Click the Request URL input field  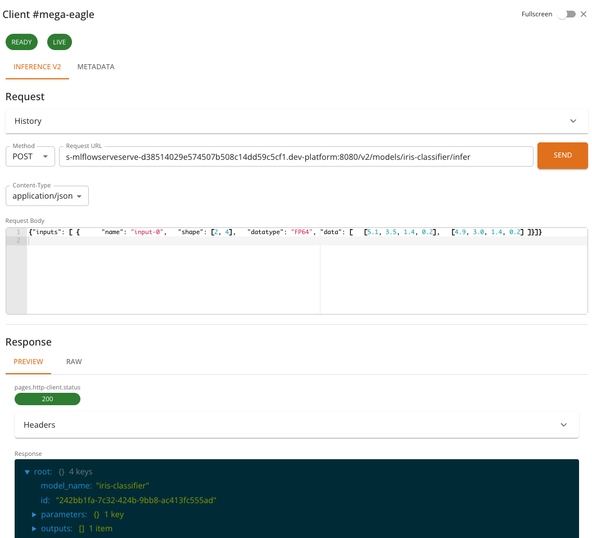(x=296, y=157)
